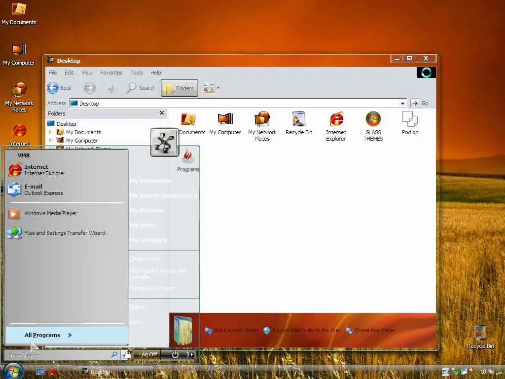Open My Documents desktop icon

(x=19, y=13)
